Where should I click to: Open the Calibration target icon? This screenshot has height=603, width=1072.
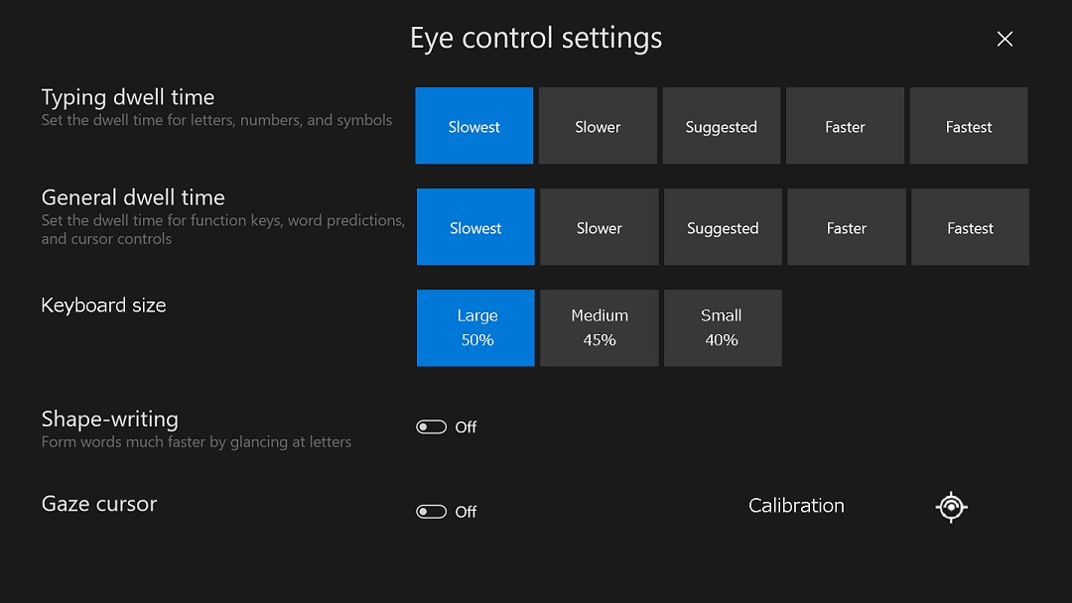click(951, 507)
